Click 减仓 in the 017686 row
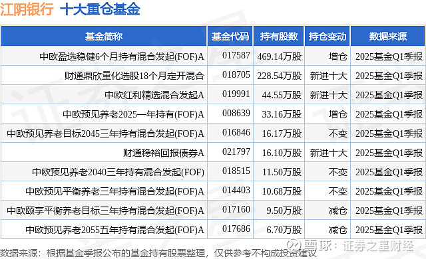This screenshot has height=259, width=426. coord(338,230)
